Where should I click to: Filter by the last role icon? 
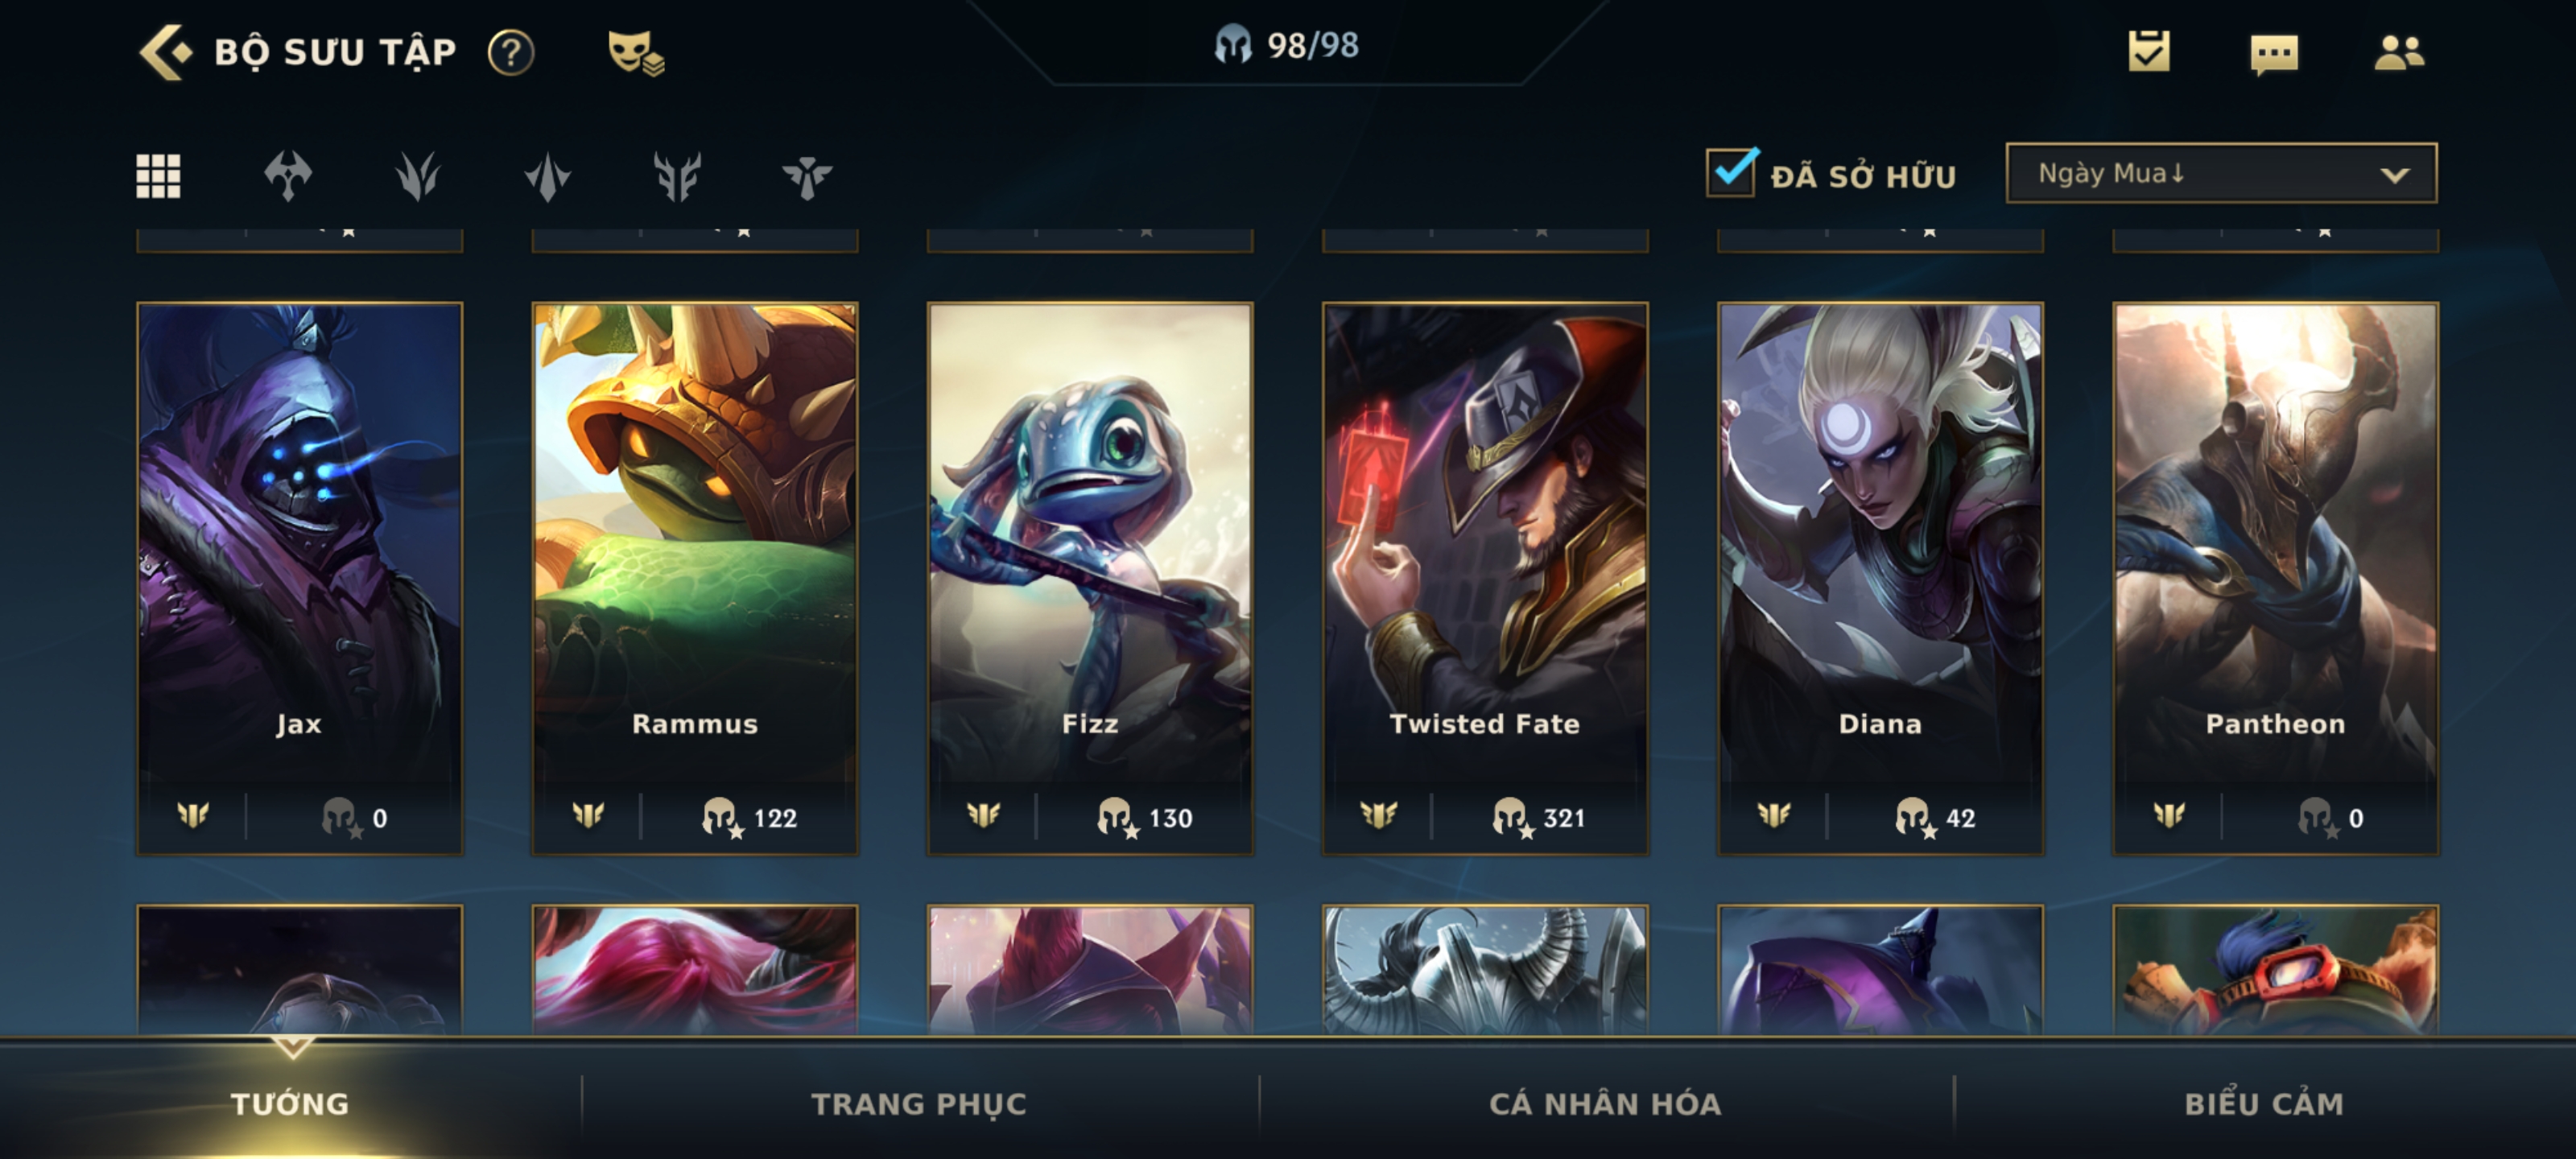tap(807, 177)
